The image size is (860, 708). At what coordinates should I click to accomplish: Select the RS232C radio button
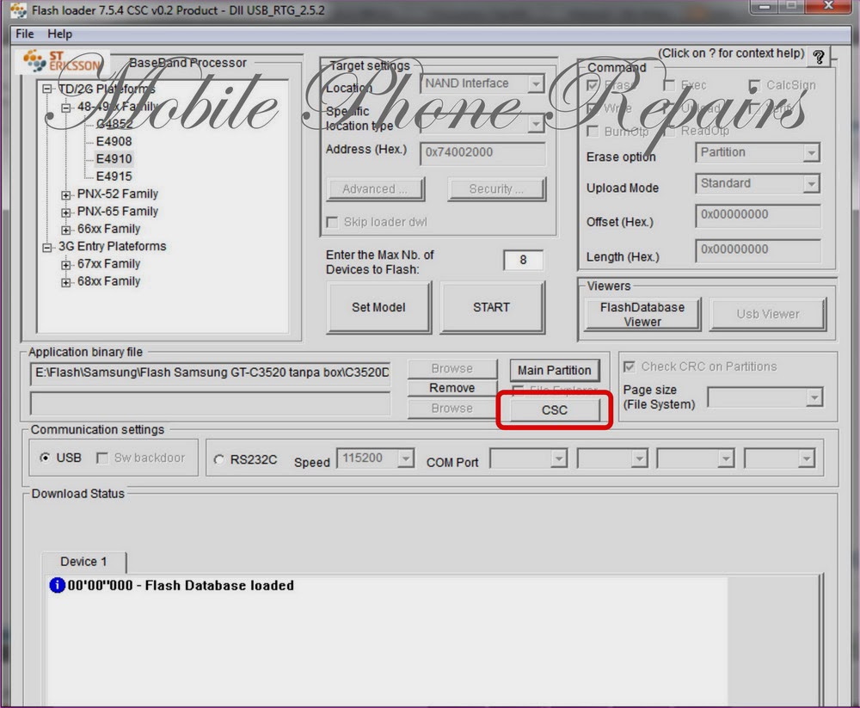pyautogui.click(x=218, y=460)
